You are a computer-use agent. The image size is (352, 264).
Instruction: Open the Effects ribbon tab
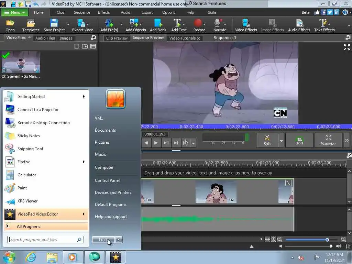[104, 12]
